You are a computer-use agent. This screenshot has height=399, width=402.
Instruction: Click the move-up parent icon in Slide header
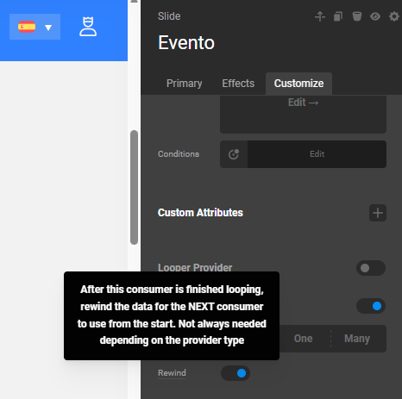point(320,16)
